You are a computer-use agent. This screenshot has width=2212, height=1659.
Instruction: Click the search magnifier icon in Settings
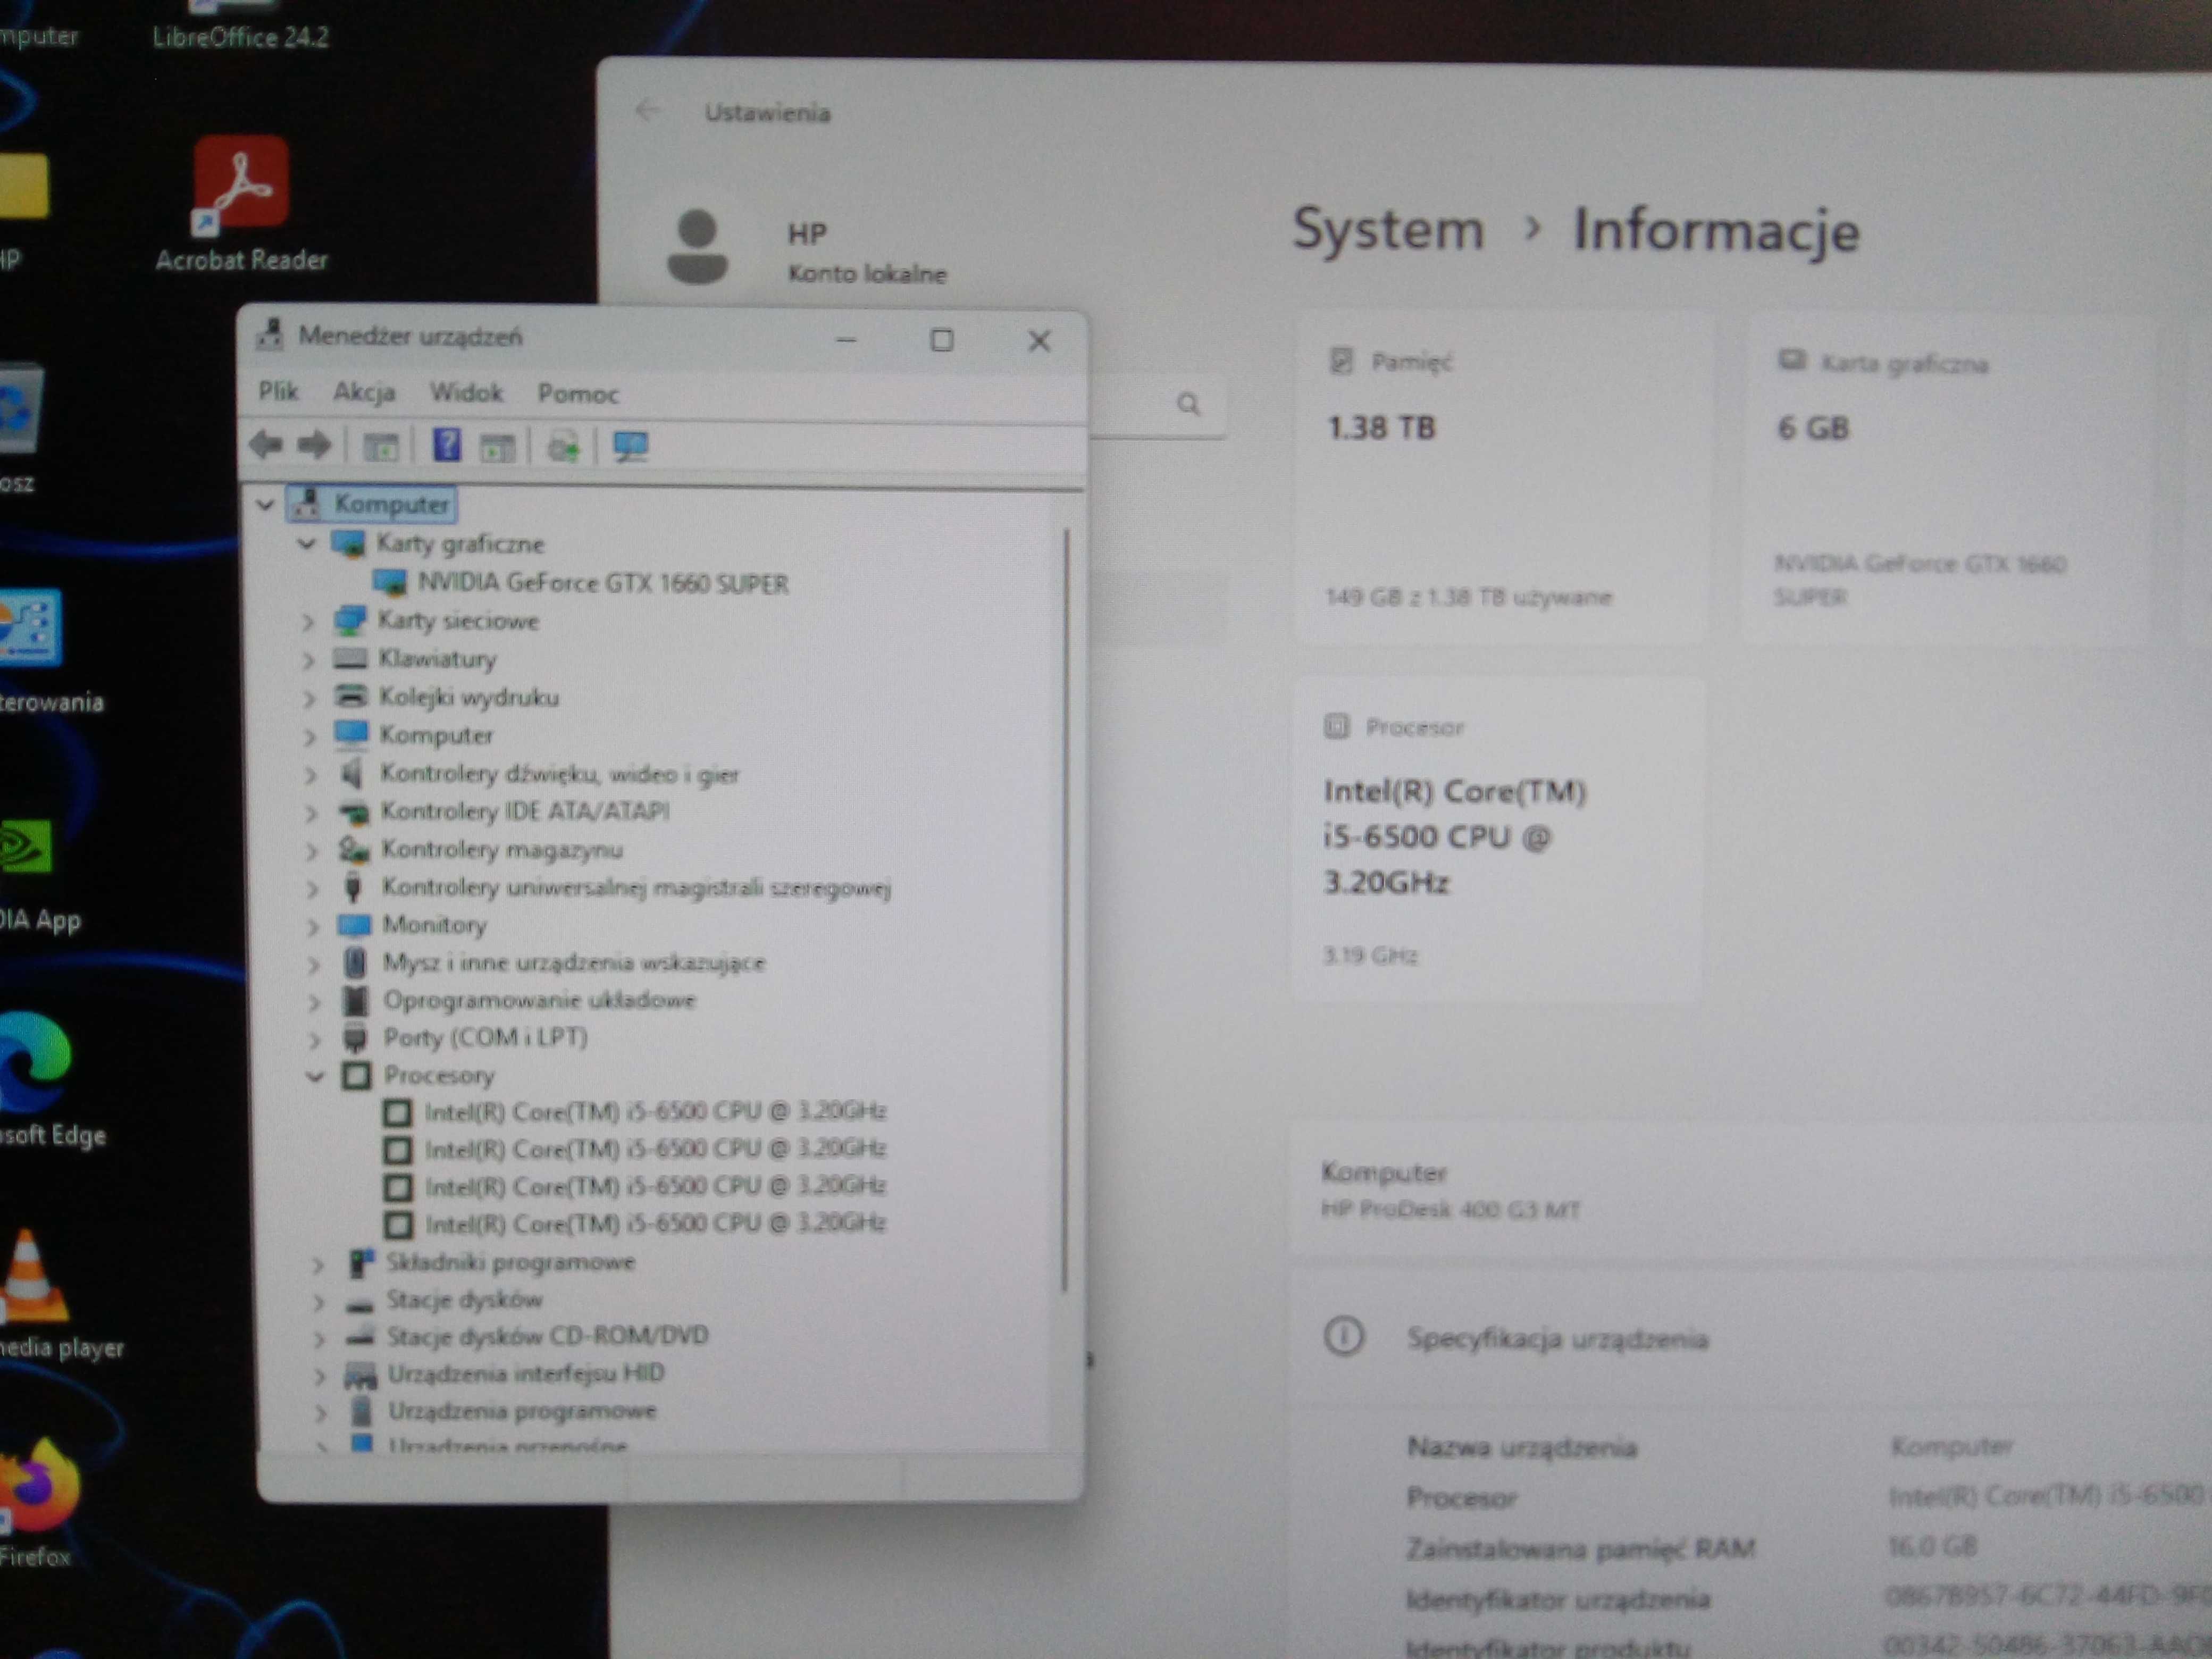1188,404
